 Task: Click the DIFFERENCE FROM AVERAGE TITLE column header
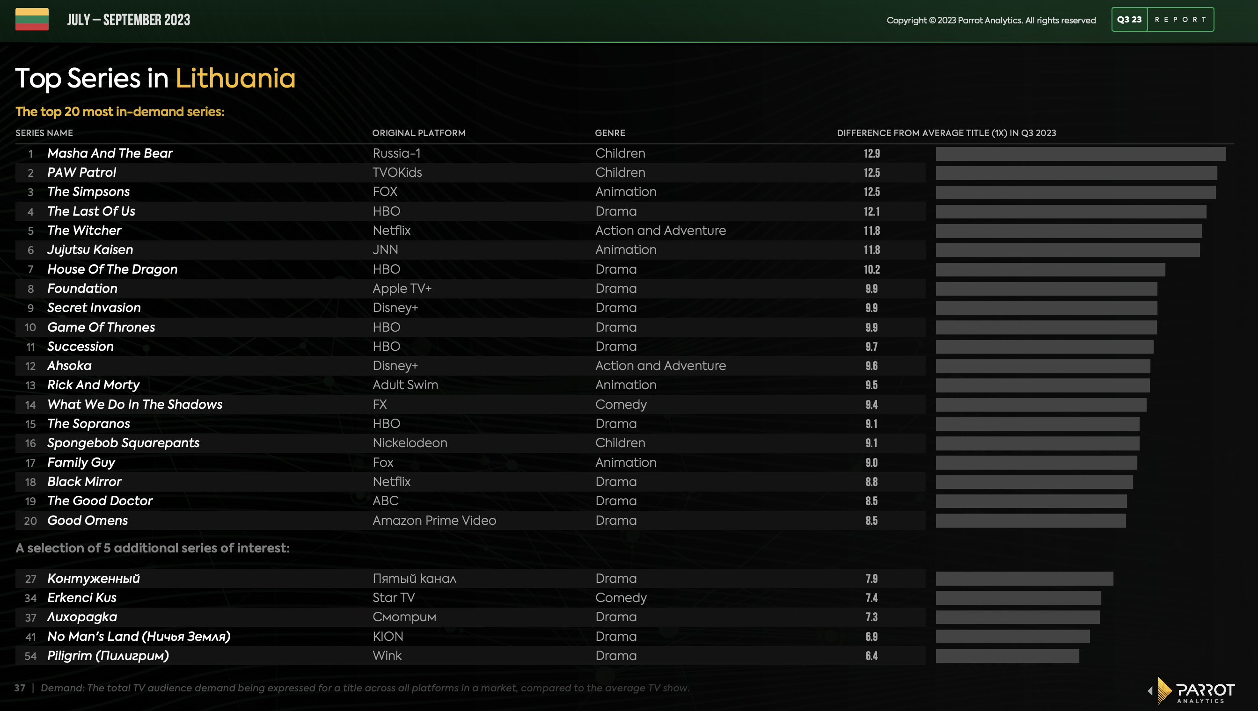[946, 133]
